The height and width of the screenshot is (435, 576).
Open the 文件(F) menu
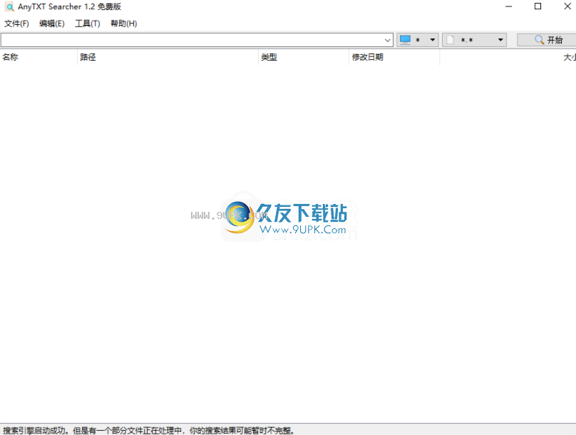[16, 24]
